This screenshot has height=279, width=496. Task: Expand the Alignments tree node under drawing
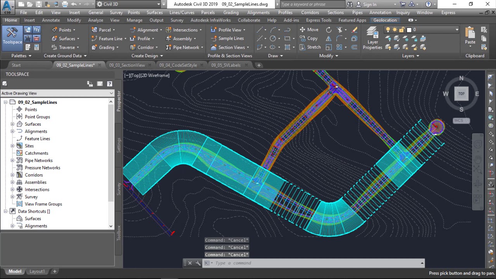(x=12, y=131)
